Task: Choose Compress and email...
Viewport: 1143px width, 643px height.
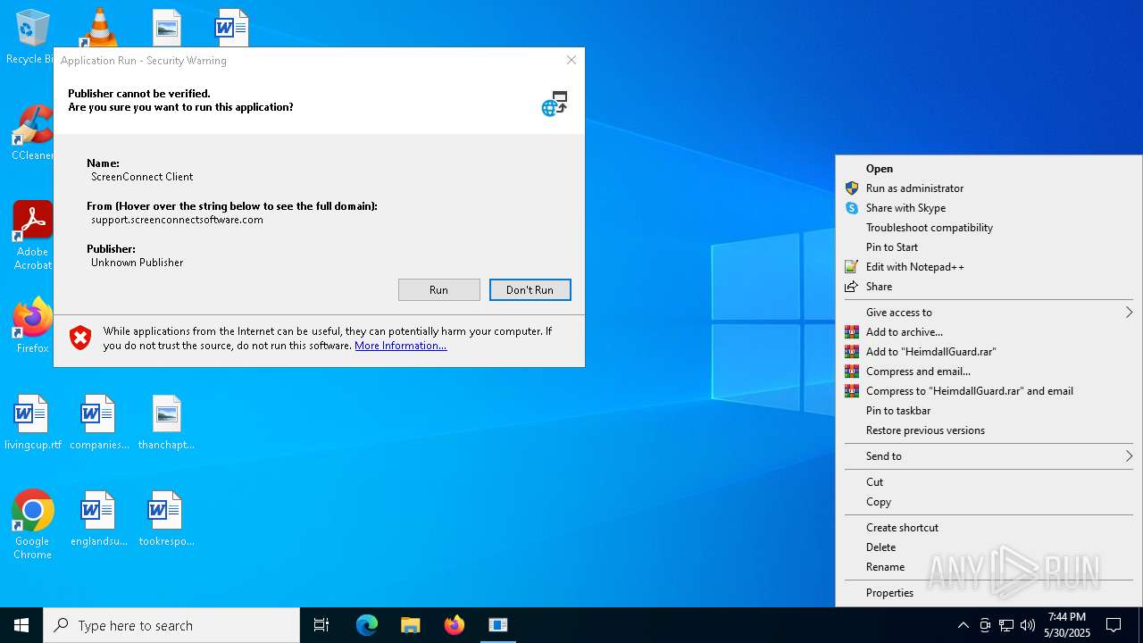Action: [989, 372]
